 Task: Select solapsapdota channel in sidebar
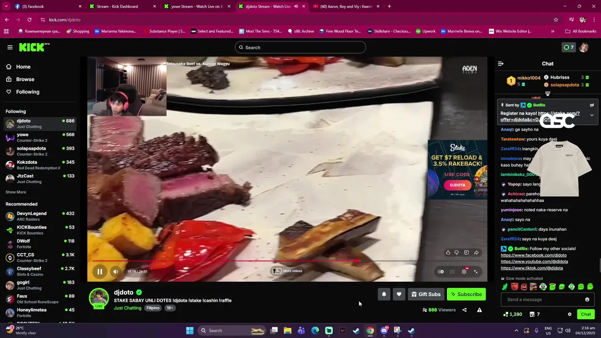pos(39,151)
